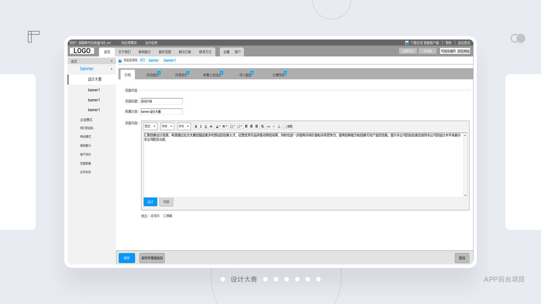541x304 pixels.
Task: Click inside the page content text area
Action: coord(303,165)
